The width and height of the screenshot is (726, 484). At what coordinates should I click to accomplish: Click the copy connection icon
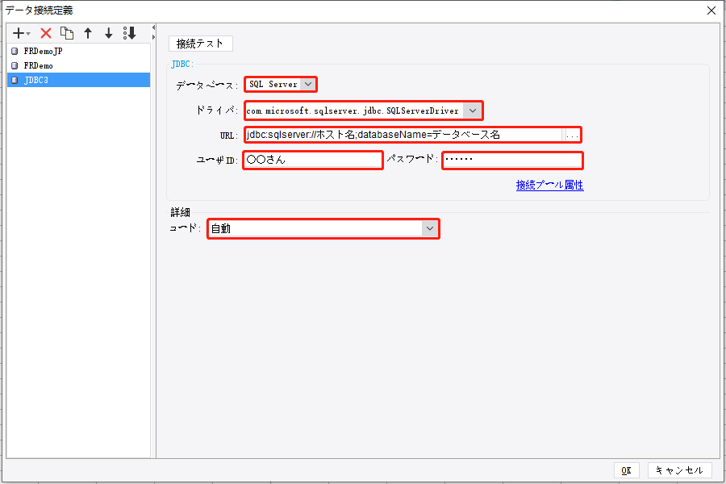[68, 33]
